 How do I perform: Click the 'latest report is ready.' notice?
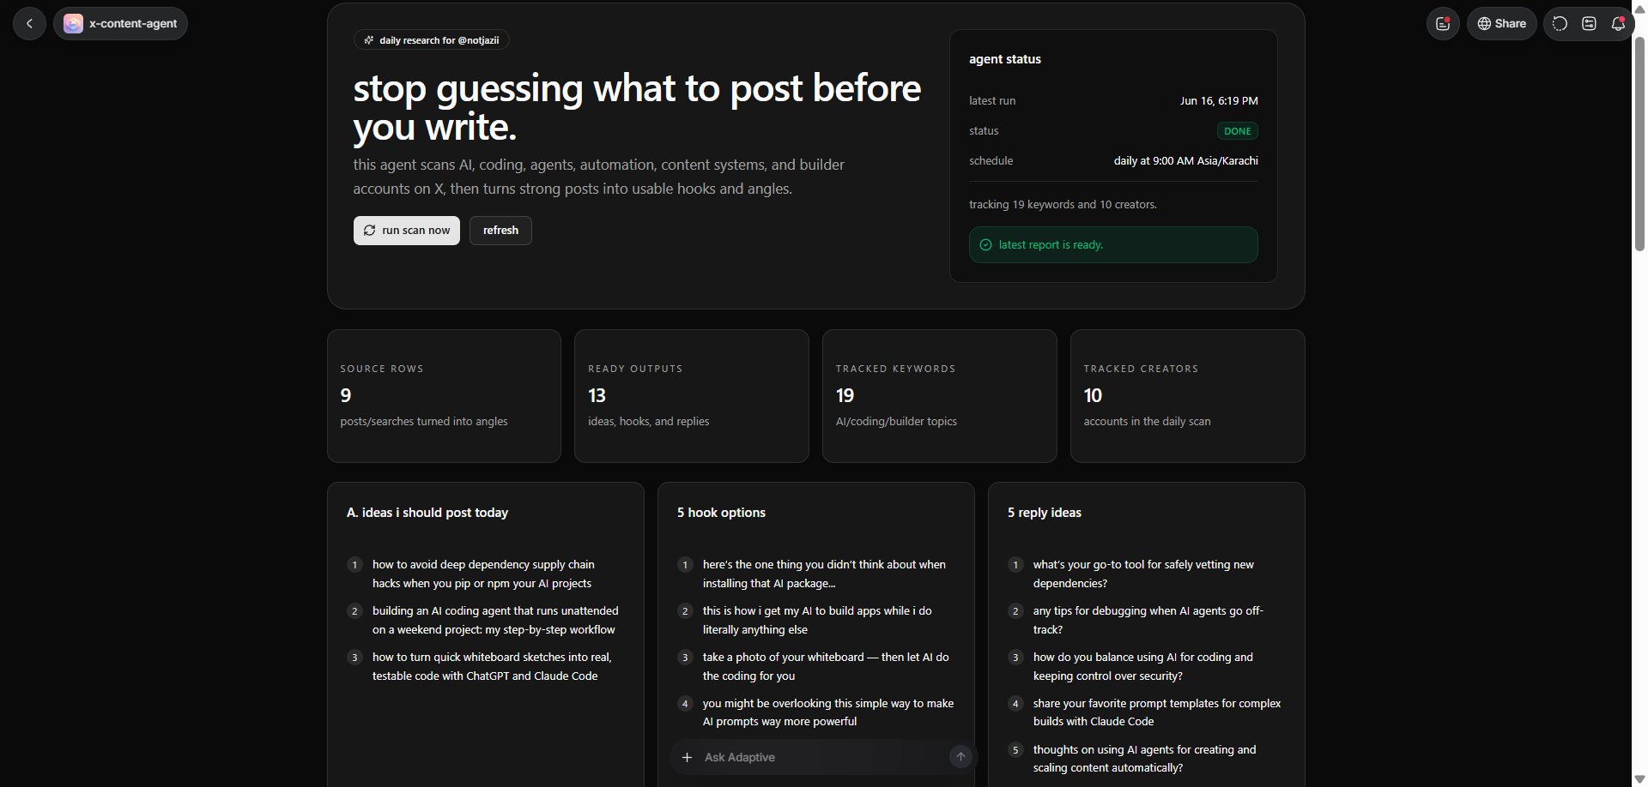pos(1113,245)
